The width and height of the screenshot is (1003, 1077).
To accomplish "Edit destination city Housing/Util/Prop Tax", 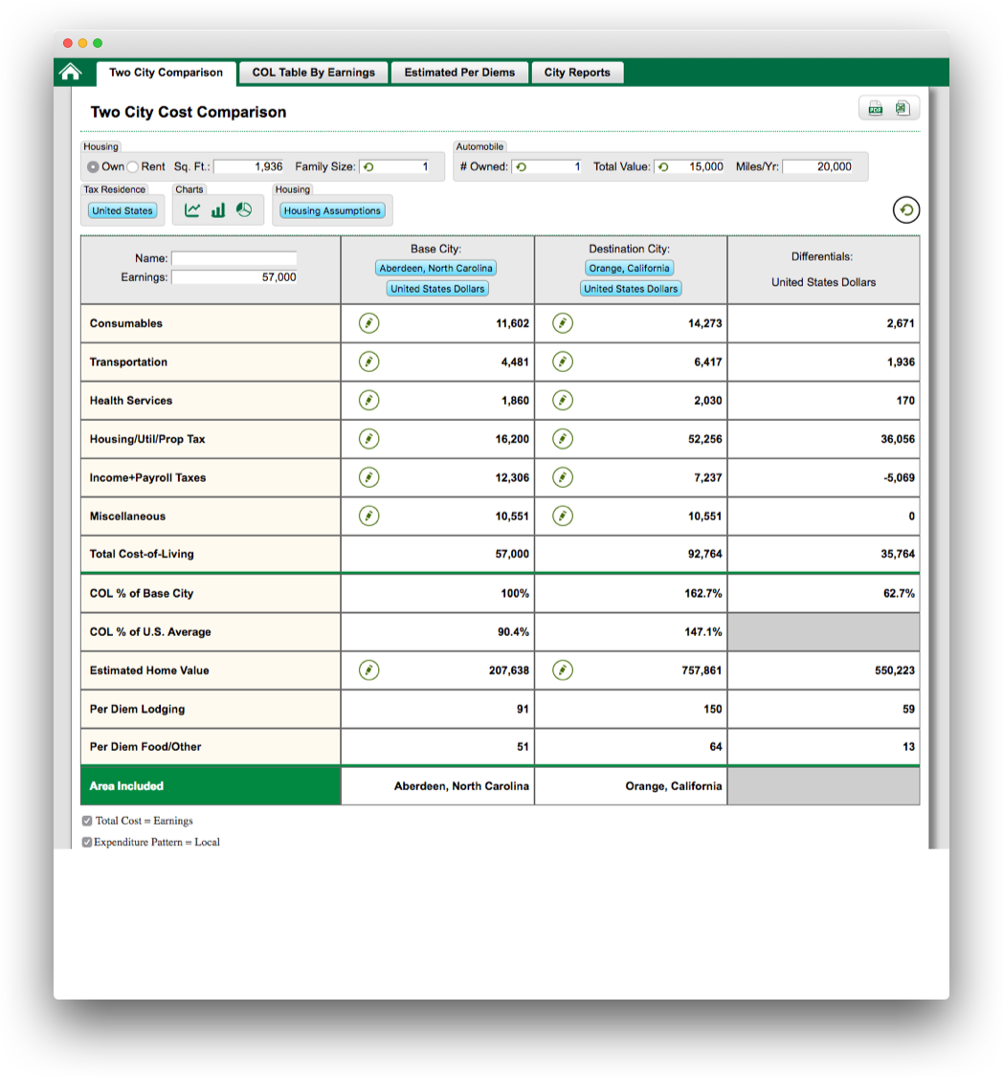I will point(563,438).
